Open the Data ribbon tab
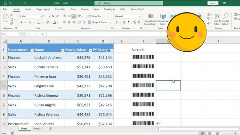The height and width of the screenshot is (135, 240). [73, 9]
